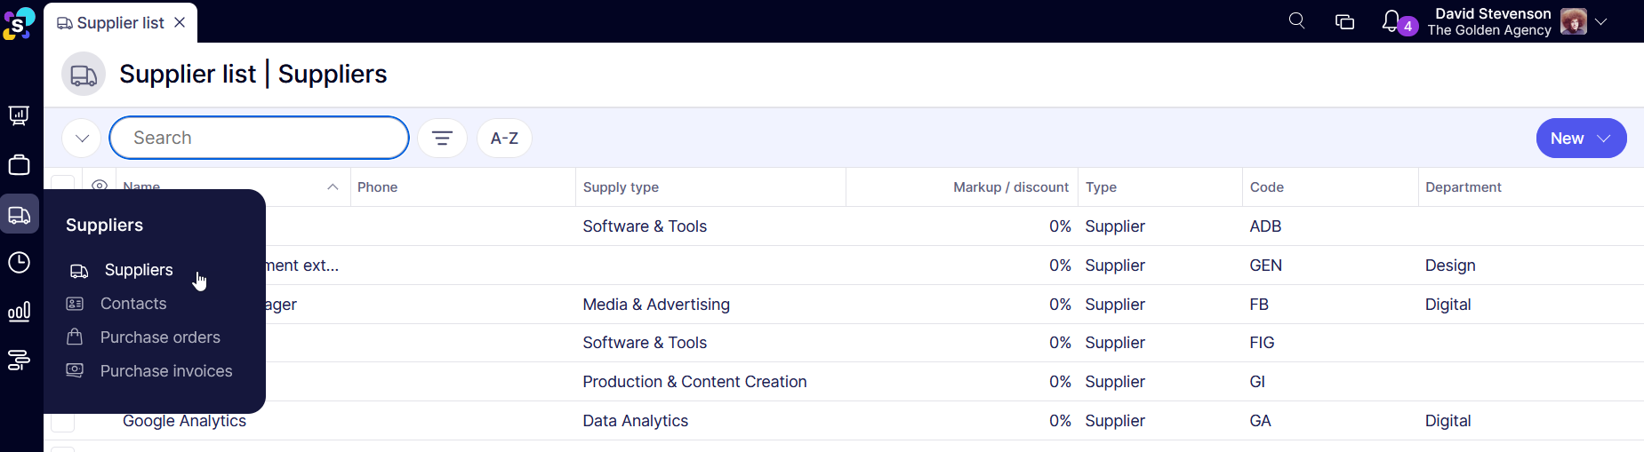Open the bar chart reports sidebar icon
Image resolution: width=1644 pixels, height=452 pixels.
coord(19,312)
